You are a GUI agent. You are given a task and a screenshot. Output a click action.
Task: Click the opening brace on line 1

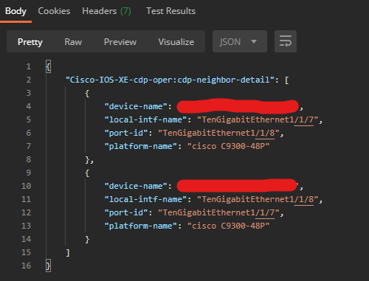click(49, 66)
